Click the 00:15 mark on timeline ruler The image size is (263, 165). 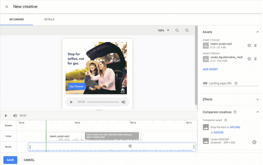[x=189, y=123]
